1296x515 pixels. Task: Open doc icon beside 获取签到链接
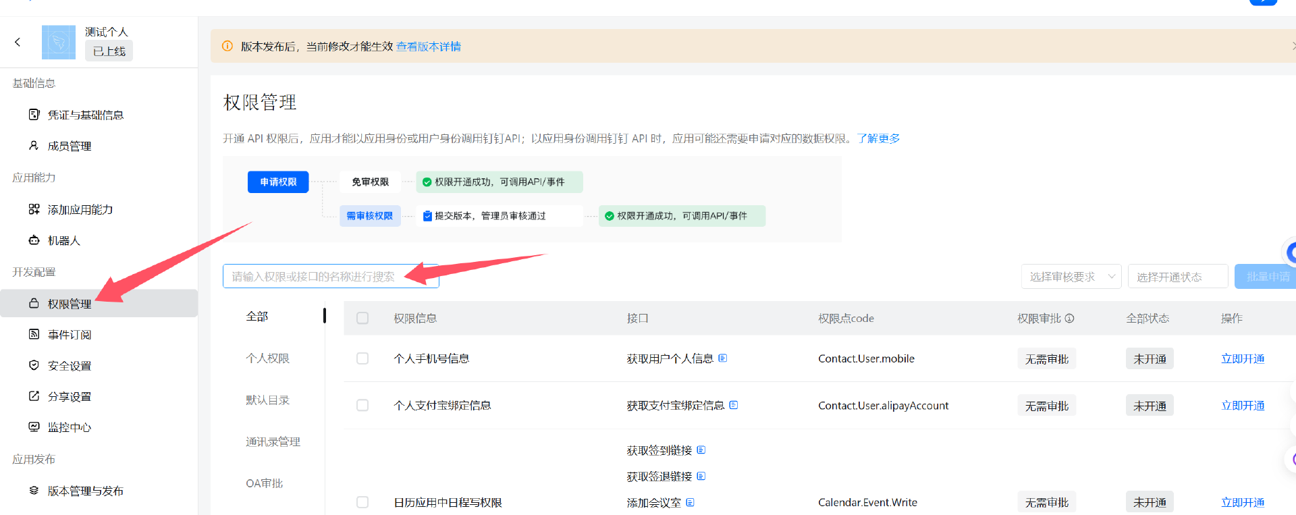pos(701,450)
